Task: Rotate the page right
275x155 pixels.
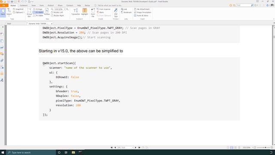Action: 57,15
